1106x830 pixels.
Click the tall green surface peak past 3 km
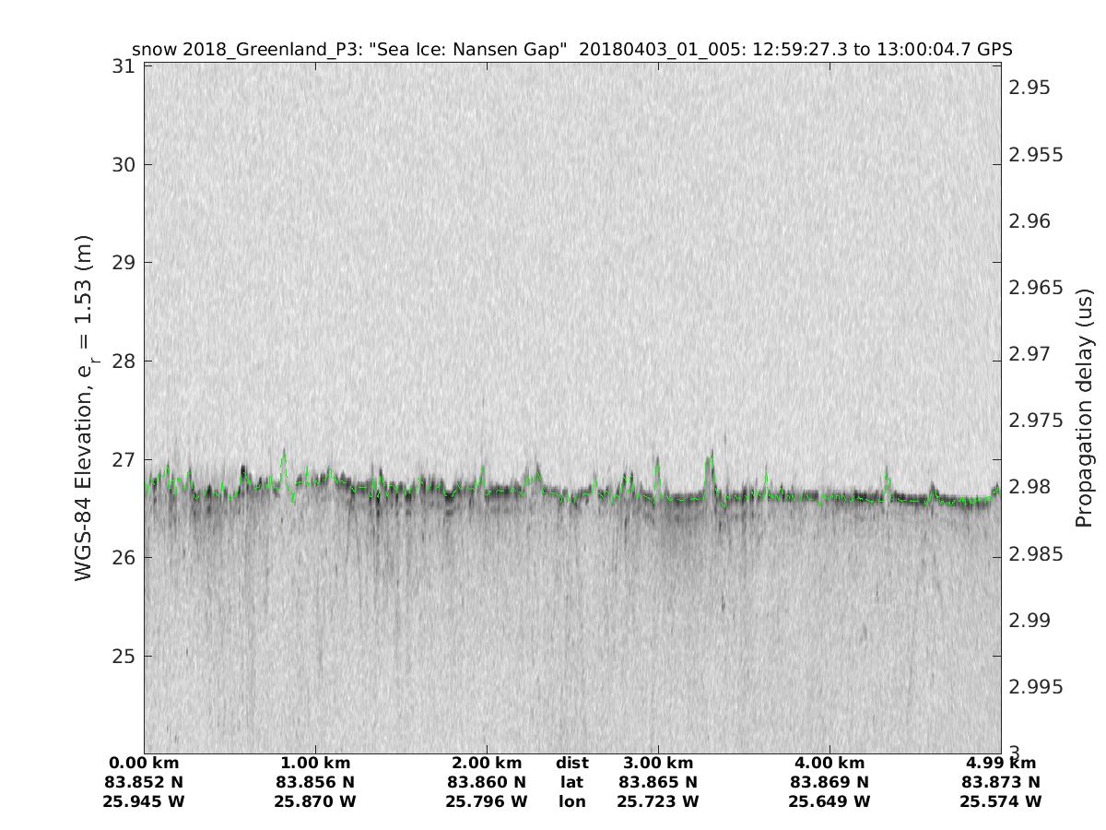coord(710,459)
